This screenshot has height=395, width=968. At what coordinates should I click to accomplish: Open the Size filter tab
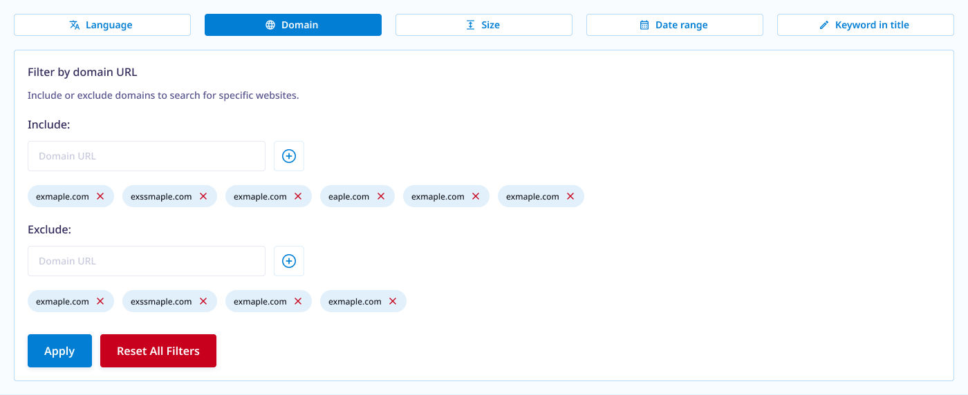pos(483,25)
